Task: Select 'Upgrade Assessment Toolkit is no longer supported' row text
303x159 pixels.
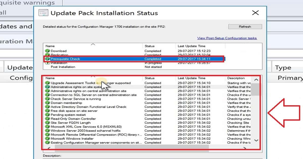Action: pyautogui.click(x=91, y=83)
